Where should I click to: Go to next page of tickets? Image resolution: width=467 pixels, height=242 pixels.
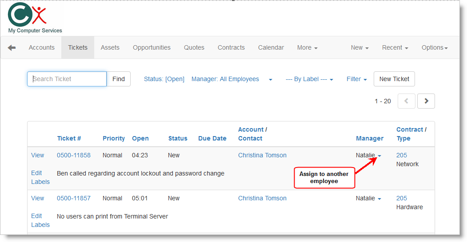(426, 101)
